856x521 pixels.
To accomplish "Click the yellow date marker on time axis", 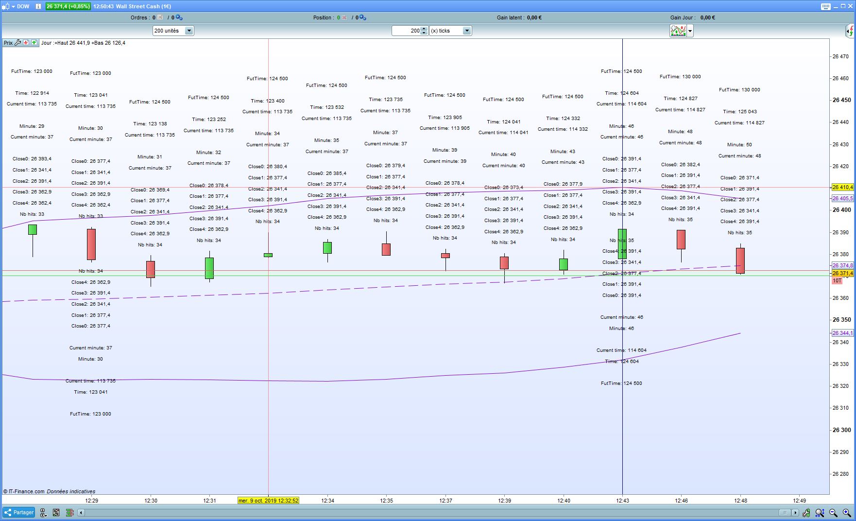I will point(268,500).
